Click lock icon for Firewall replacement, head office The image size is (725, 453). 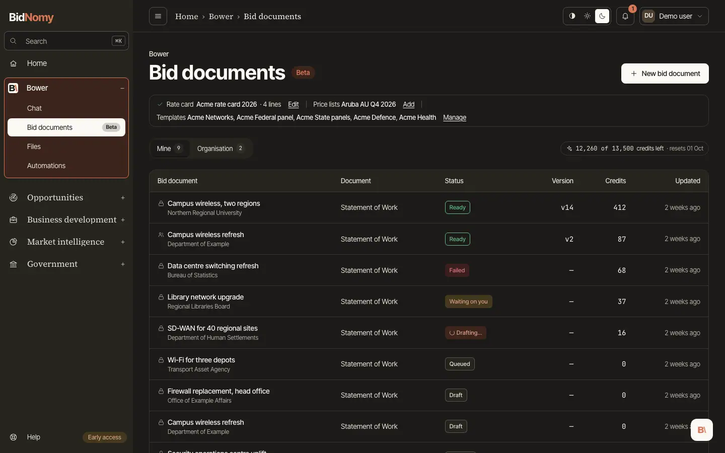(x=161, y=391)
